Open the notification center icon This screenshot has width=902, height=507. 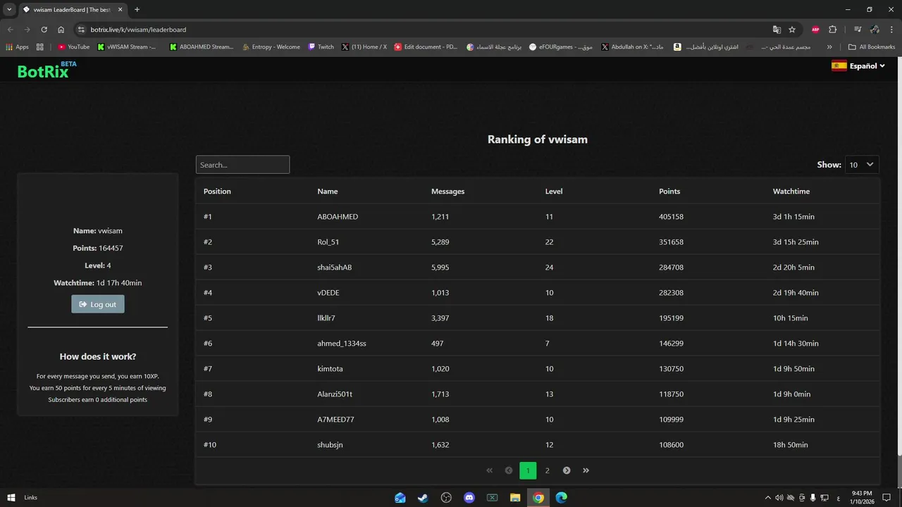(886, 498)
